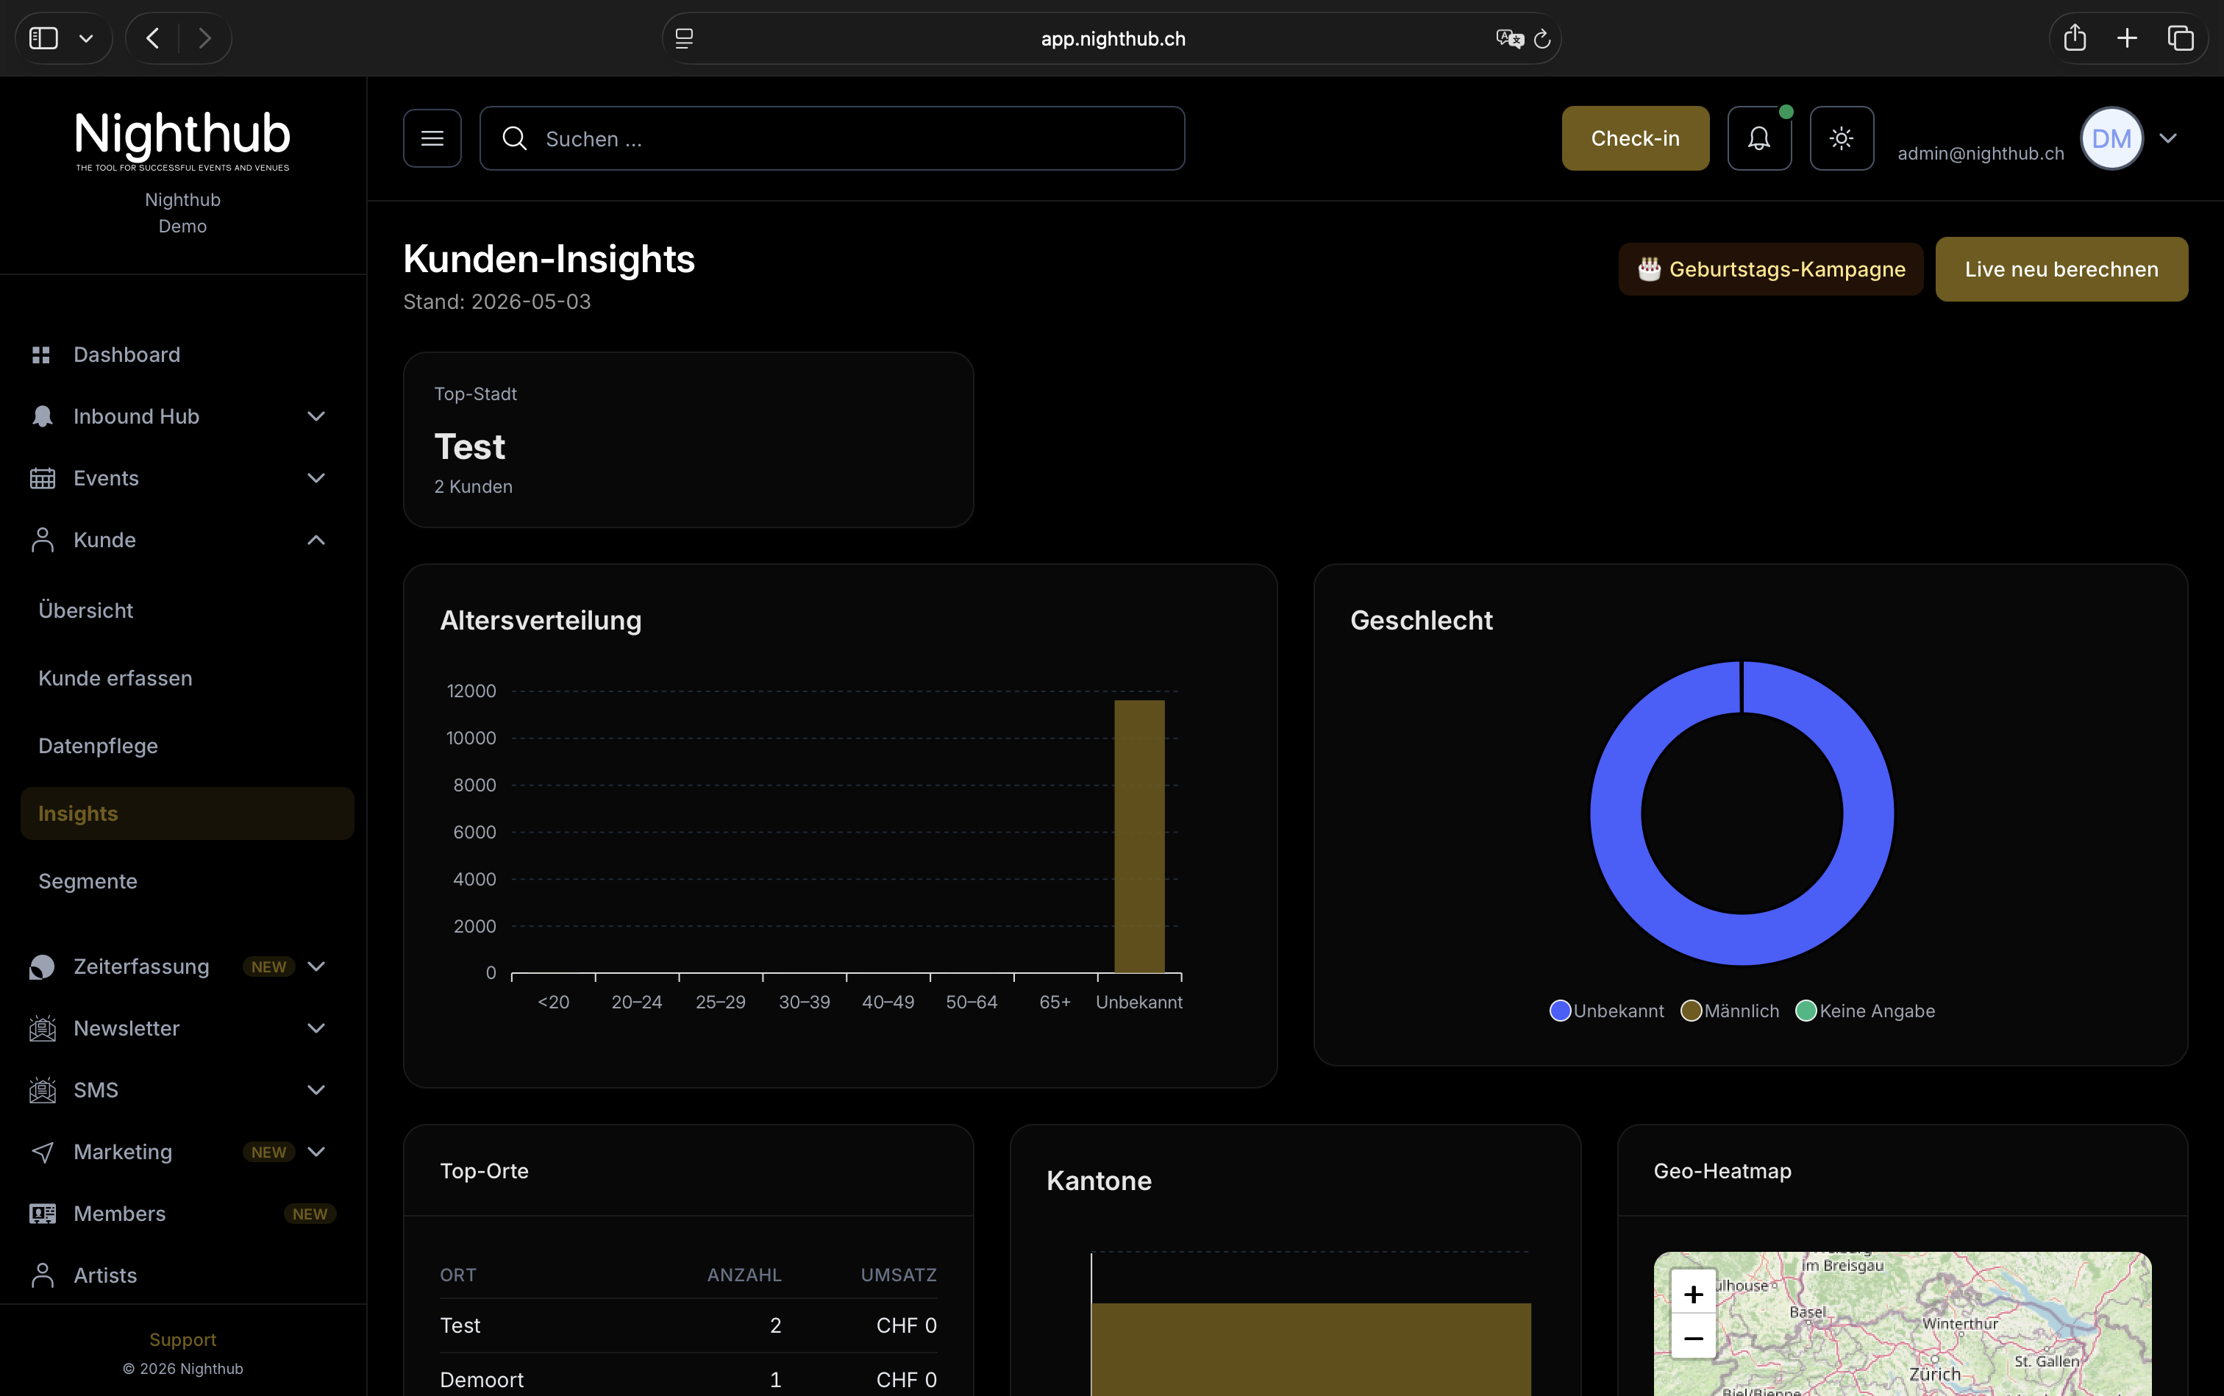Expand the Newsletter menu chevron
This screenshot has width=2224, height=1396.
(x=316, y=1028)
